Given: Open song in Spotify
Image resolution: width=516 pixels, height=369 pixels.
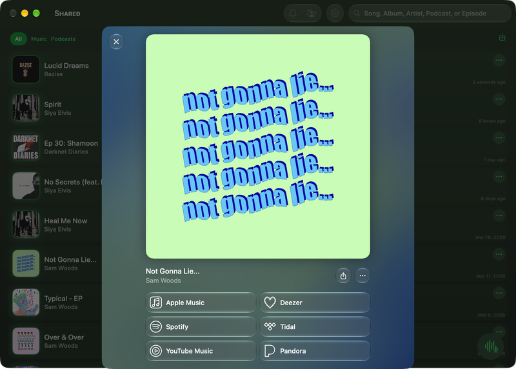Looking at the screenshot, I should tap(201, 326).
